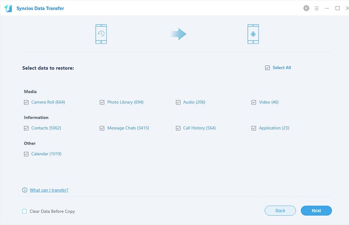Click the Other section label
349x225 pixels.
pyautogui.click(x=29, y=143)
